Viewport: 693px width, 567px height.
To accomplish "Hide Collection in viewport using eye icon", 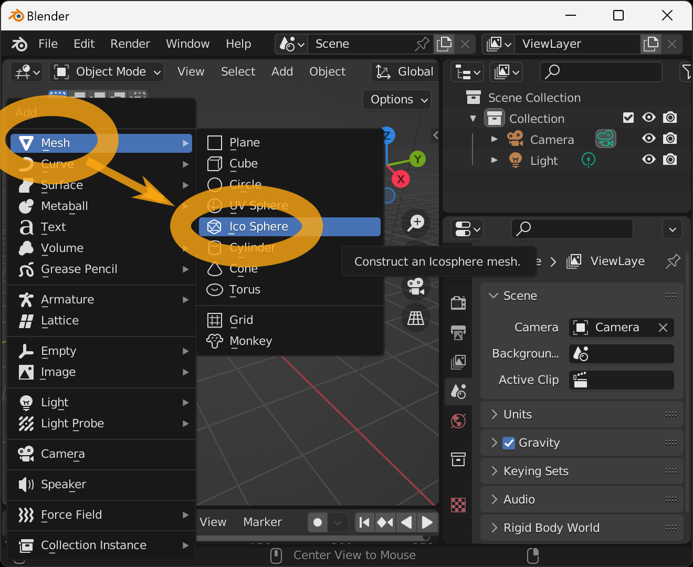I will point(649,118).
